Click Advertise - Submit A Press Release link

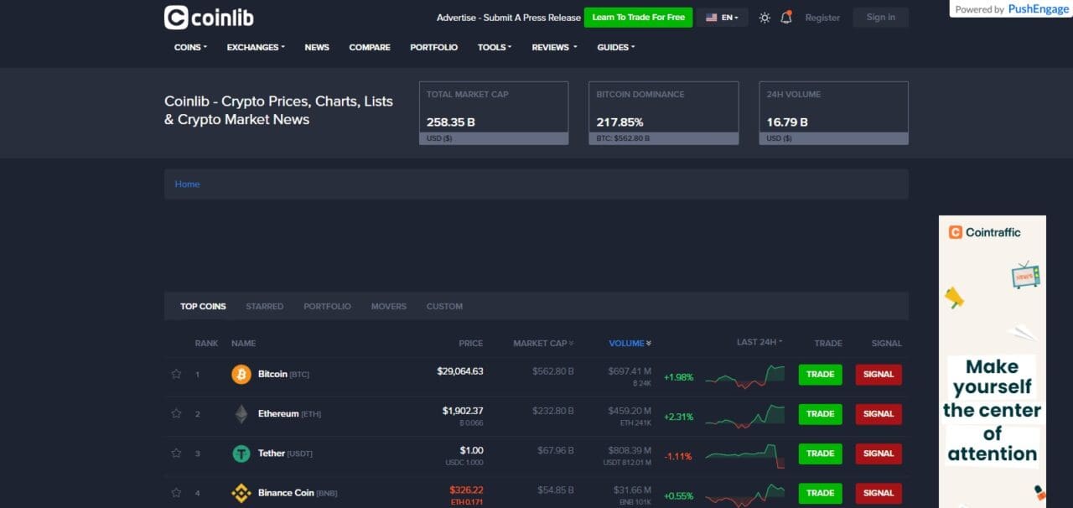pos(509,18)
